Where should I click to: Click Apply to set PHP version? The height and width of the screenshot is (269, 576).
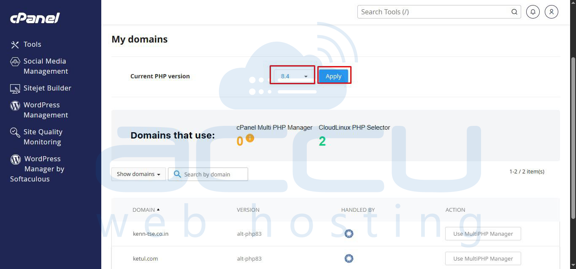pos(333,76)
